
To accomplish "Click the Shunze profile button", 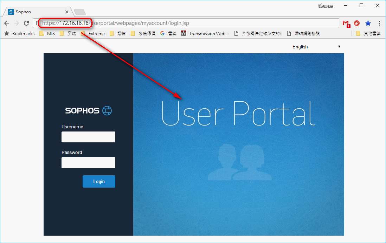I will point(326,6).
